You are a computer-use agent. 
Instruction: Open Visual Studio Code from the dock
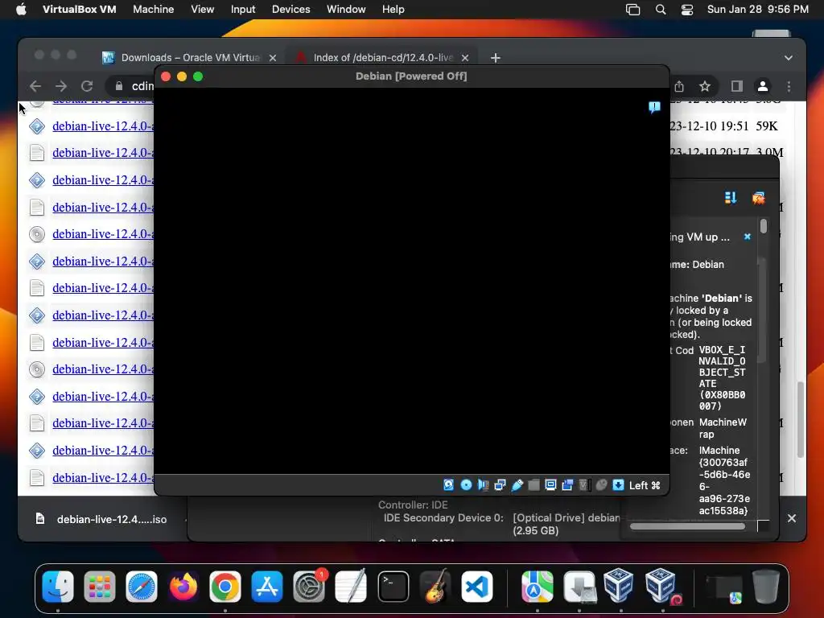(476, 587)
